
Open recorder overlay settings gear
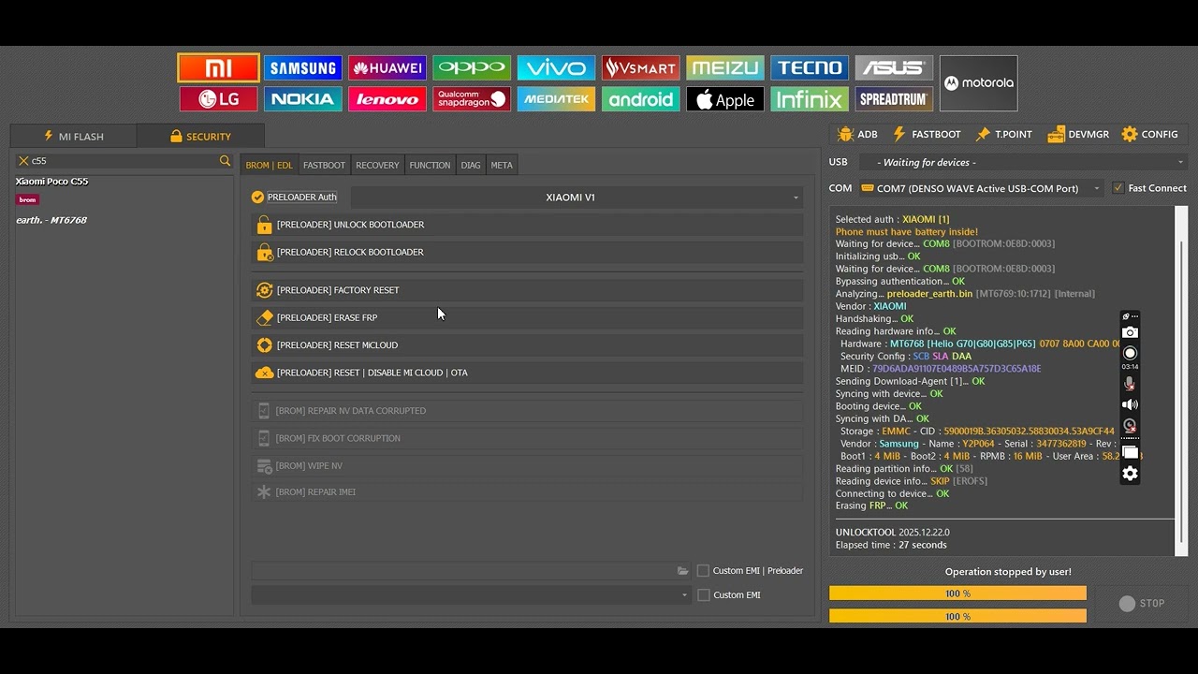click(1130, 474)
